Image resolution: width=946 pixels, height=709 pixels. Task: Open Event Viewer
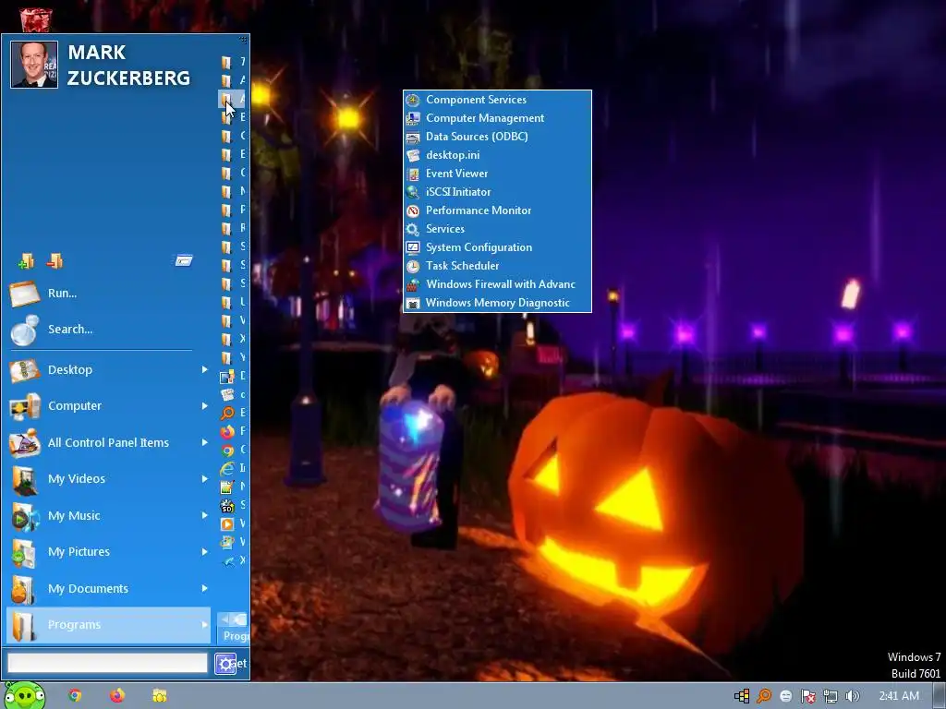[497, 174]
